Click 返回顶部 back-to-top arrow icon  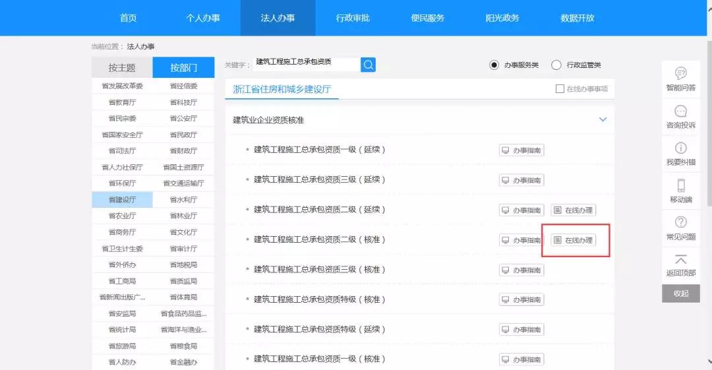tap(680, 260)
